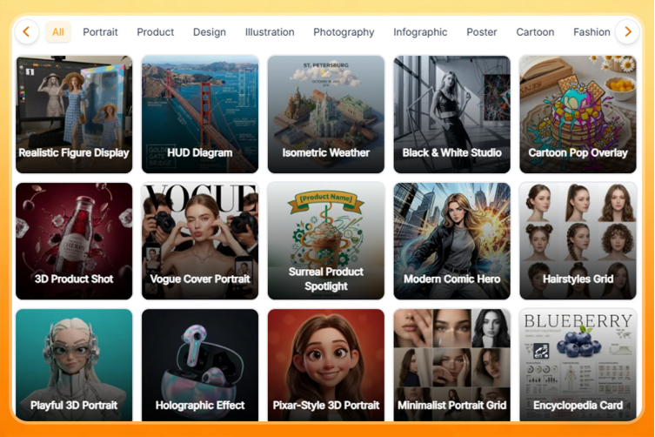Switch to the Portrait category tab
The width and height of the screenshot is (655, 437).
pyautogui.click(x=100, y=32)
